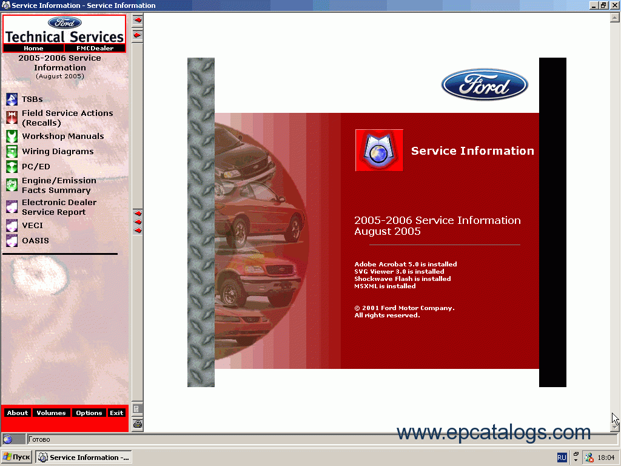The width and height of the screenshot is (621, 466).
Task: Open the Workshop Manuals link
Action: (x=63, y=136)
